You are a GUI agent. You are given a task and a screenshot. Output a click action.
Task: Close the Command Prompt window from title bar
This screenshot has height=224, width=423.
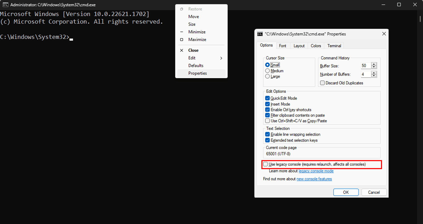pyautogui.click(x=415, y=5)
